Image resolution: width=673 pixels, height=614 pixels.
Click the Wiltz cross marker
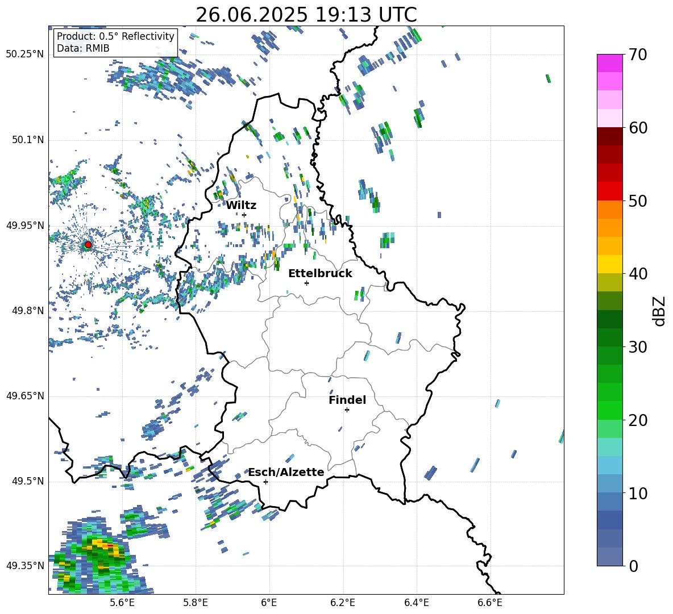point(244,215)
